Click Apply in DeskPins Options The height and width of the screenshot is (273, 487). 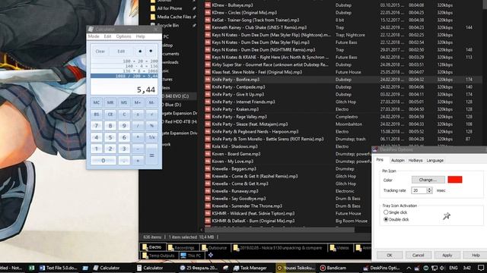tap(447, 255)
